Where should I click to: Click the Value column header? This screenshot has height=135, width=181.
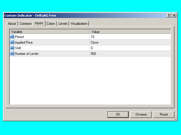(x=130, y=32)
